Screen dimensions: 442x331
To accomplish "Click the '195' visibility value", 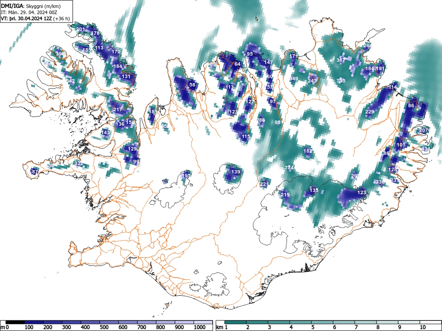I will 186,176.
